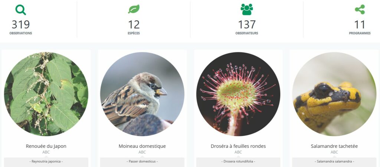Click the magnifier observations icon
The height and width of the screenshot is (167, 380).
21,10
